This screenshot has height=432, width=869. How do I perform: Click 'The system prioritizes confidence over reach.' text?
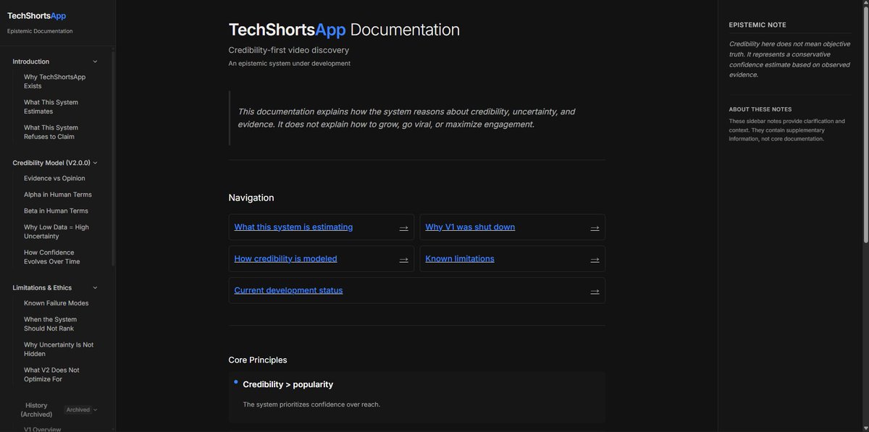pos(311,405)
